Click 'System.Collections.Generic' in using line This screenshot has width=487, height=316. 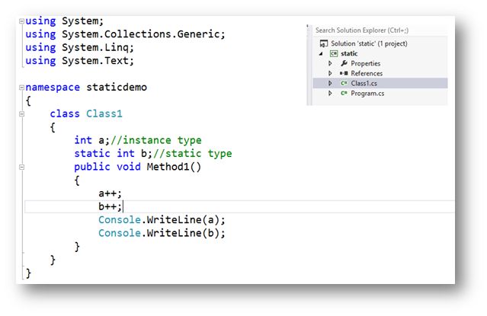pos(141,34)
